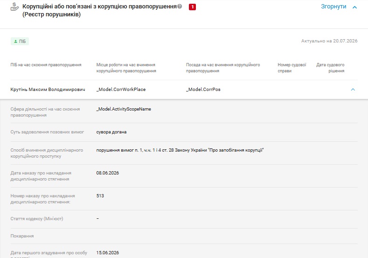Click the сувора догана value
Viewport: 368px width, 258px height.
point(111,132)
